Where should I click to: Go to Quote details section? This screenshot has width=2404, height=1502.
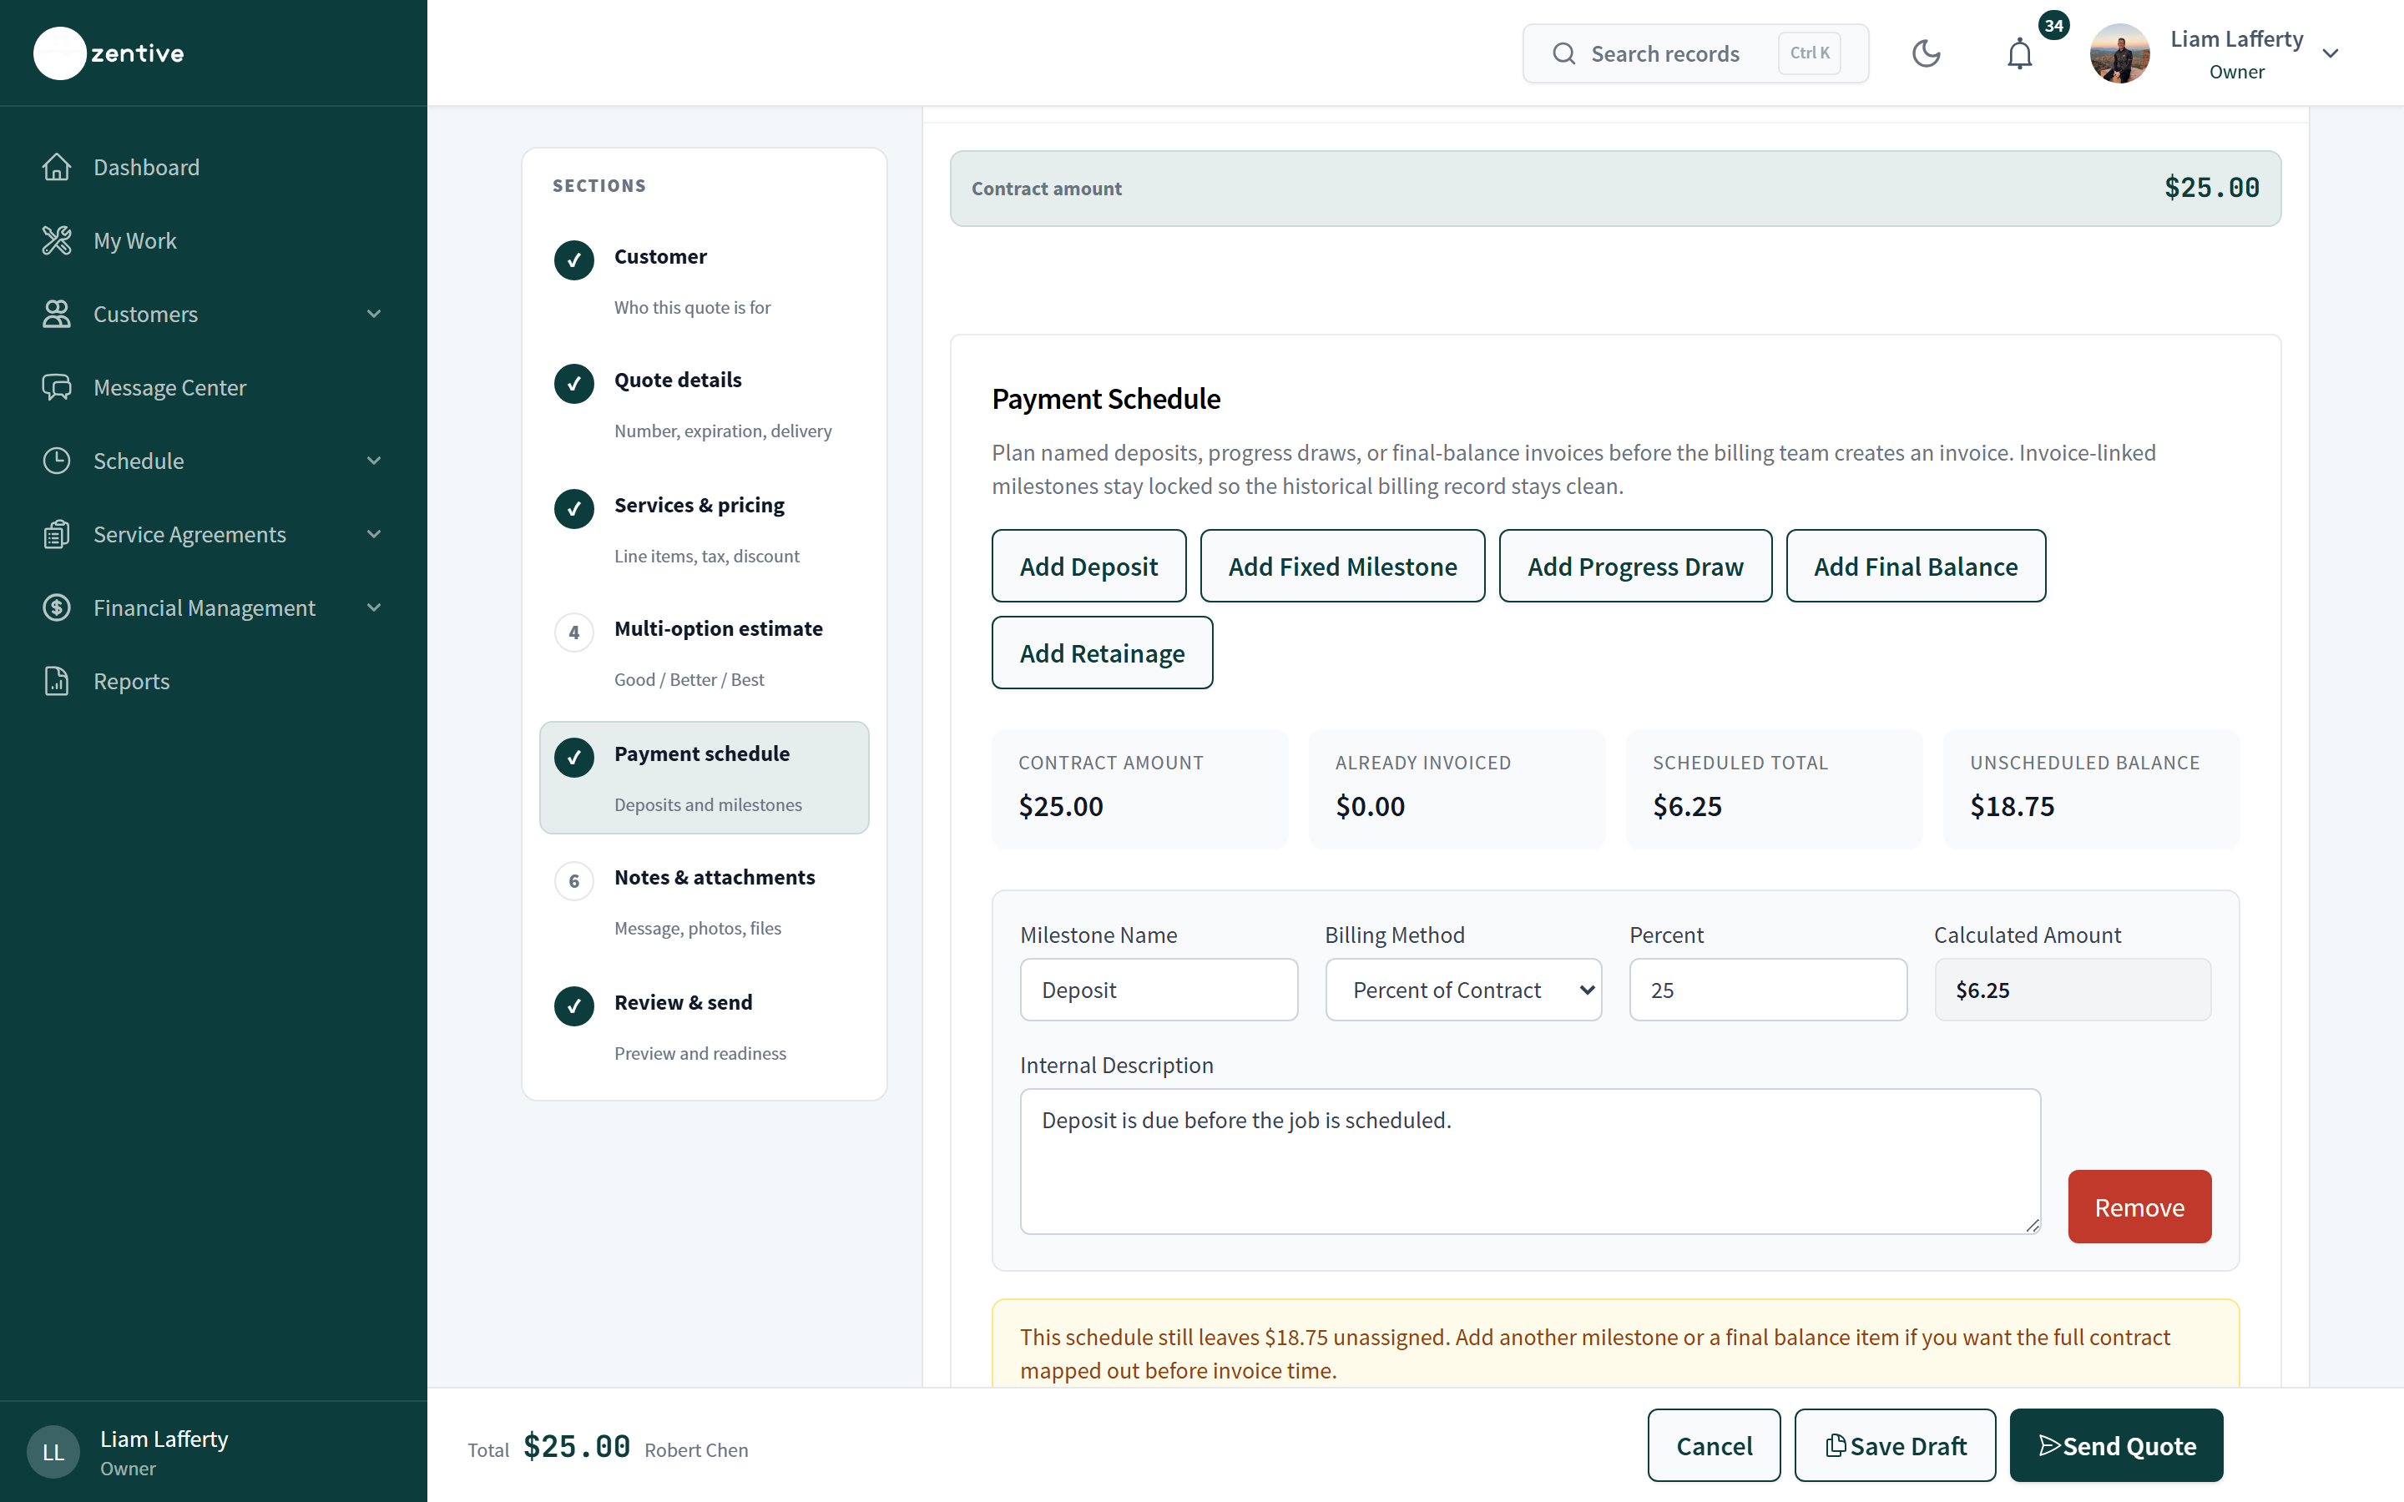point(705,405)
